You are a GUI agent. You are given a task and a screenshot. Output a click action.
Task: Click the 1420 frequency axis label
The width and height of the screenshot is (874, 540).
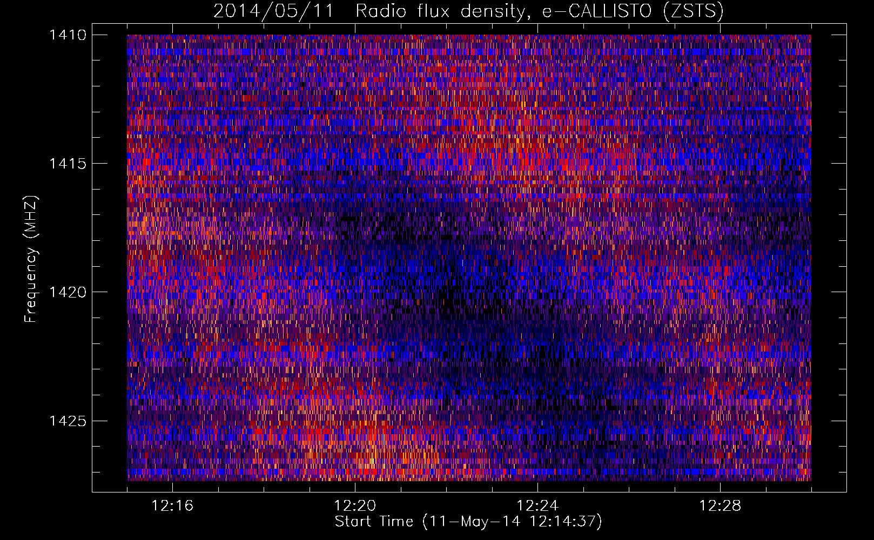(68, 292)
